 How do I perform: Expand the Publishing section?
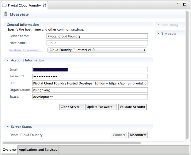[158, 25]
